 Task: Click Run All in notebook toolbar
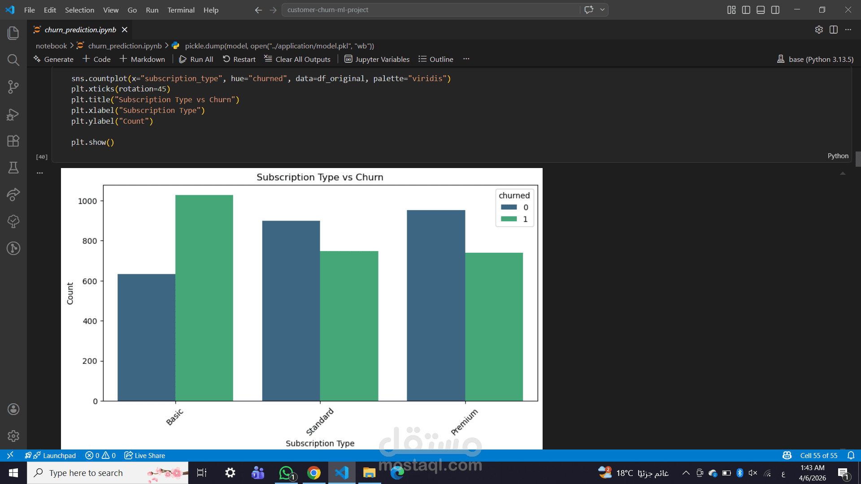[x=196, y=59]
